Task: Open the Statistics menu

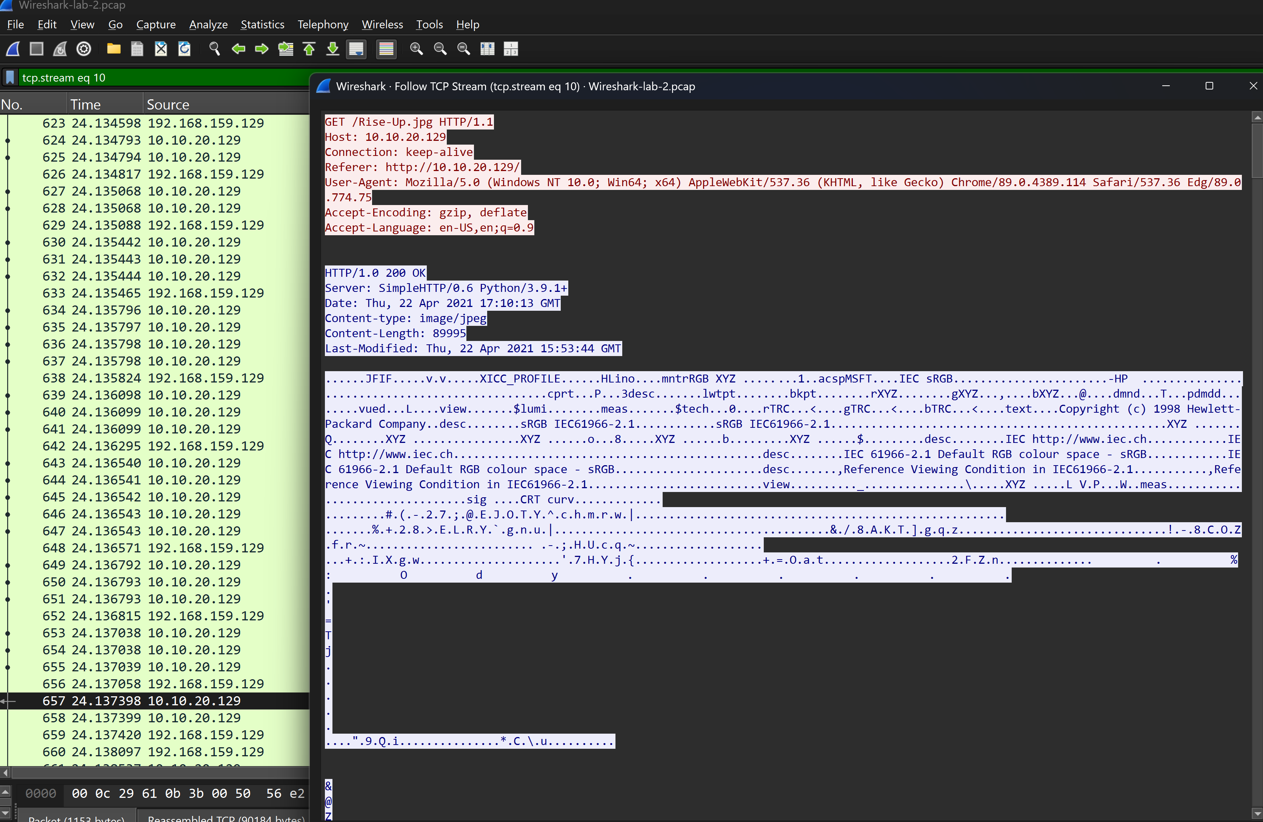Action: pyautogui.click(x=262, y=25)
